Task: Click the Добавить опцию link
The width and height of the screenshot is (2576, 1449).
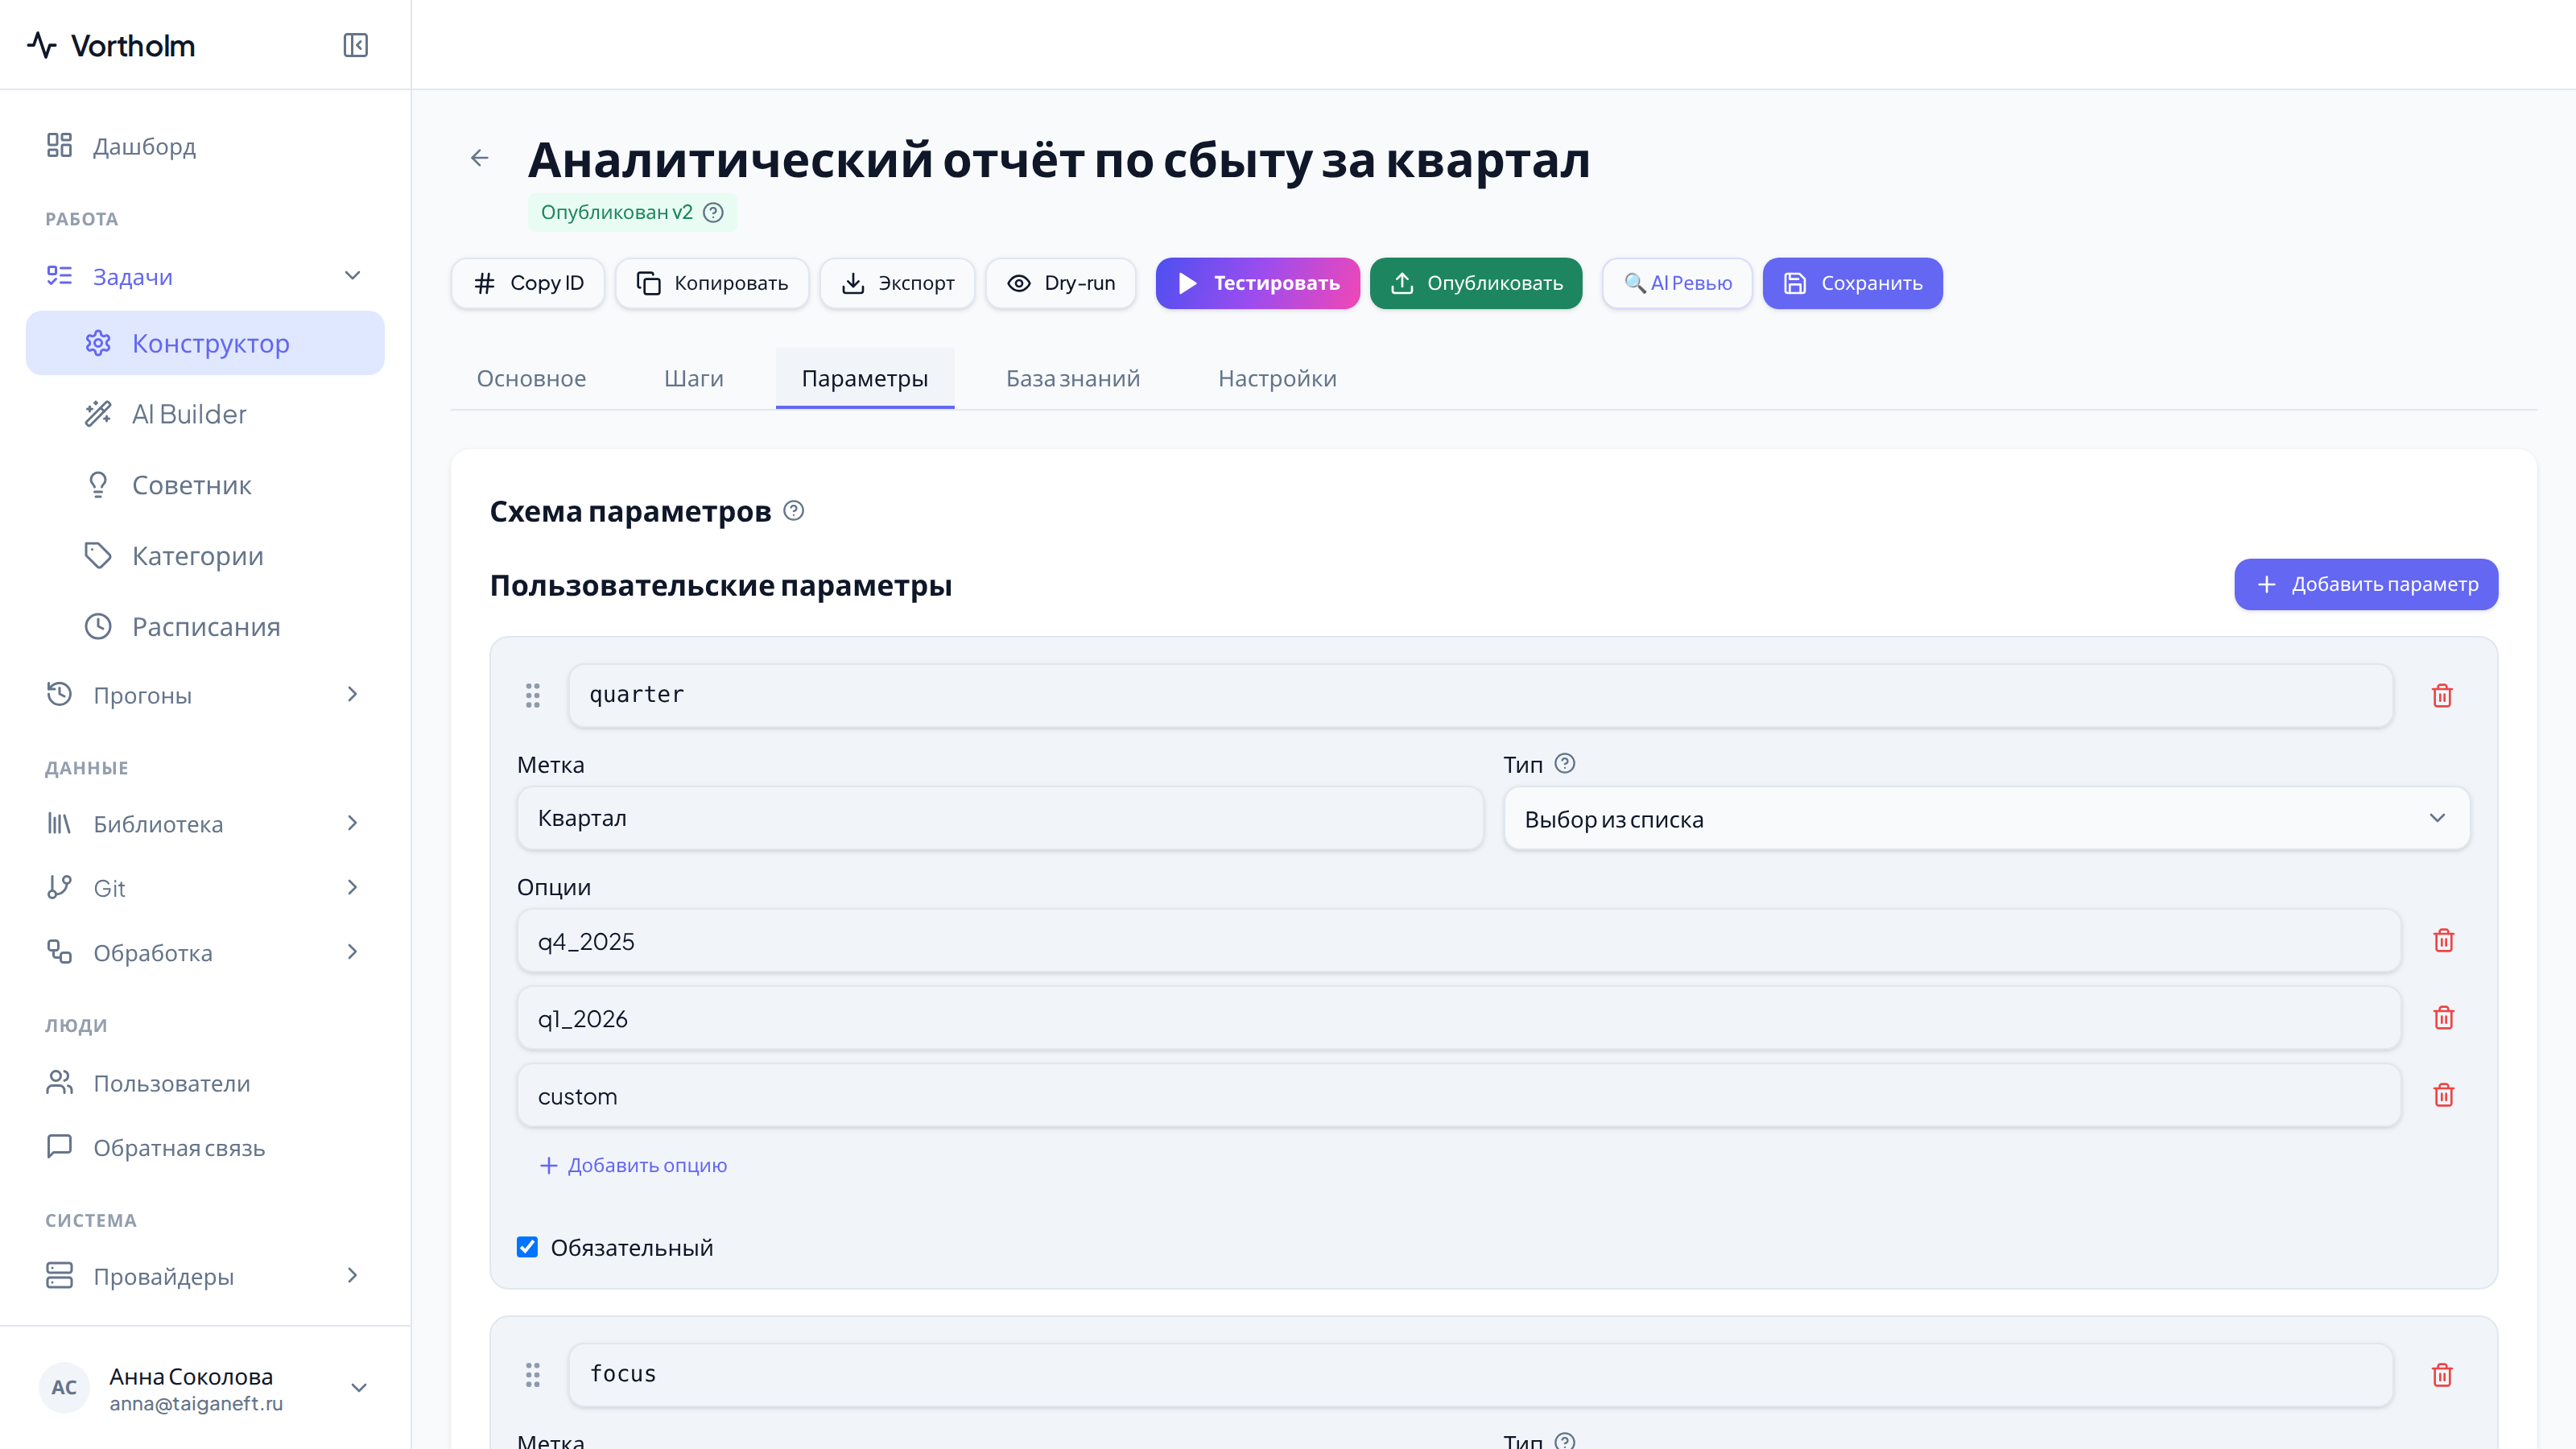Action: 633,1165
